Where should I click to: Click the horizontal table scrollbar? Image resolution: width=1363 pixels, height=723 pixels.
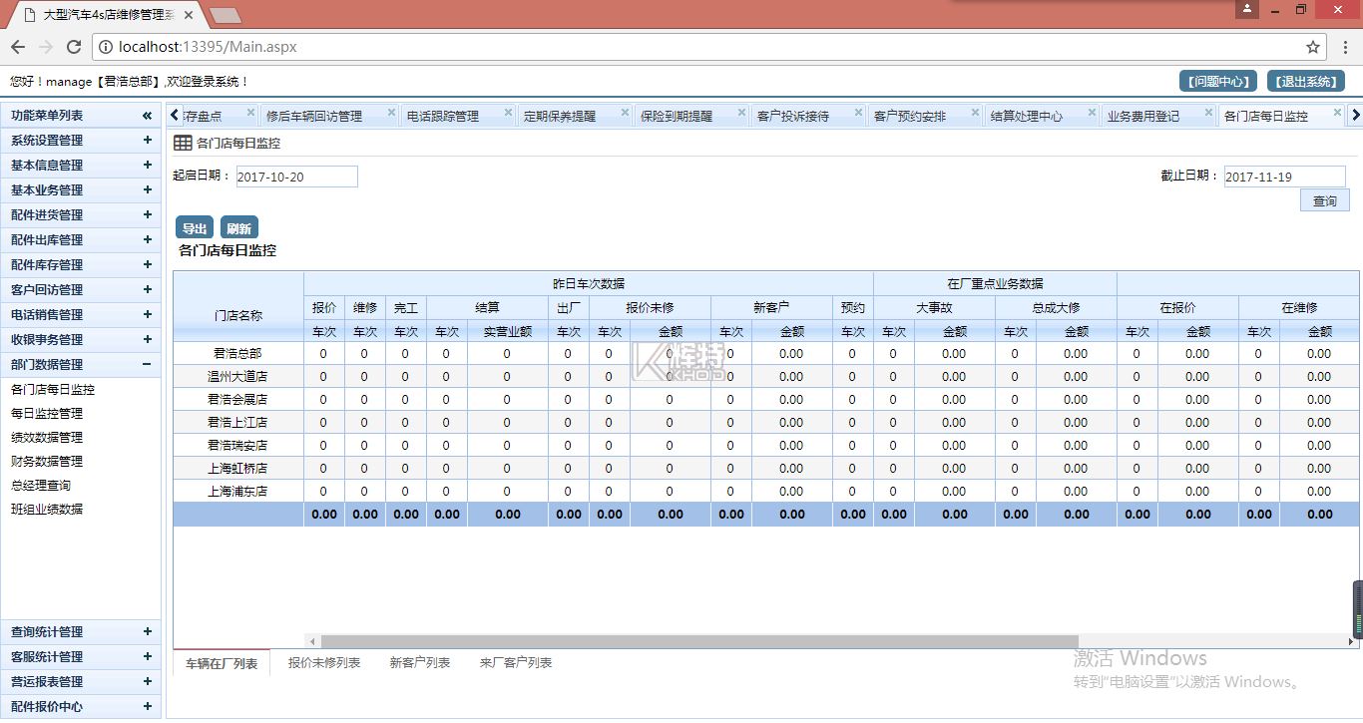tap(698, 642)
